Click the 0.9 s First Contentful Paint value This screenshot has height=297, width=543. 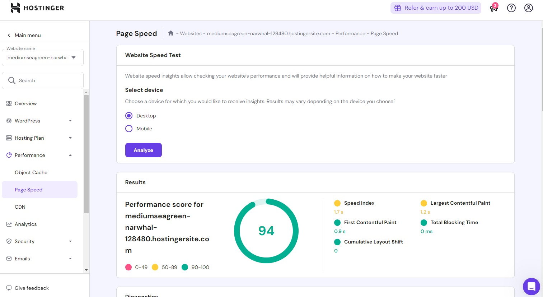click(x=340, y=231)
